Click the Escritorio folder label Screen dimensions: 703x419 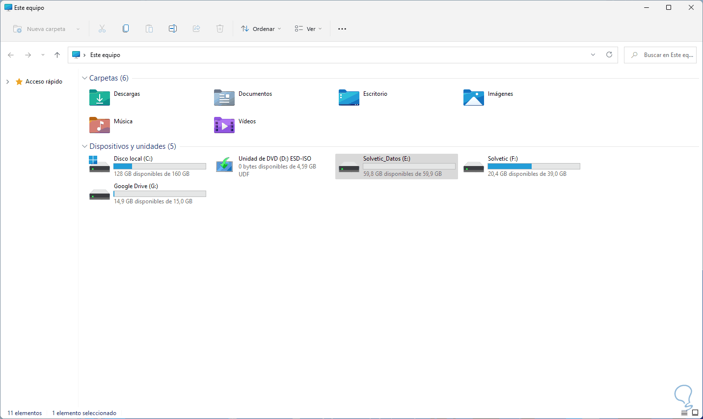pos(375,94)
